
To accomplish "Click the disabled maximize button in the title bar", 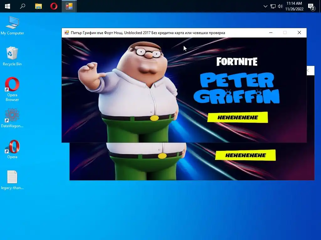I will click(x=285, y=32).
